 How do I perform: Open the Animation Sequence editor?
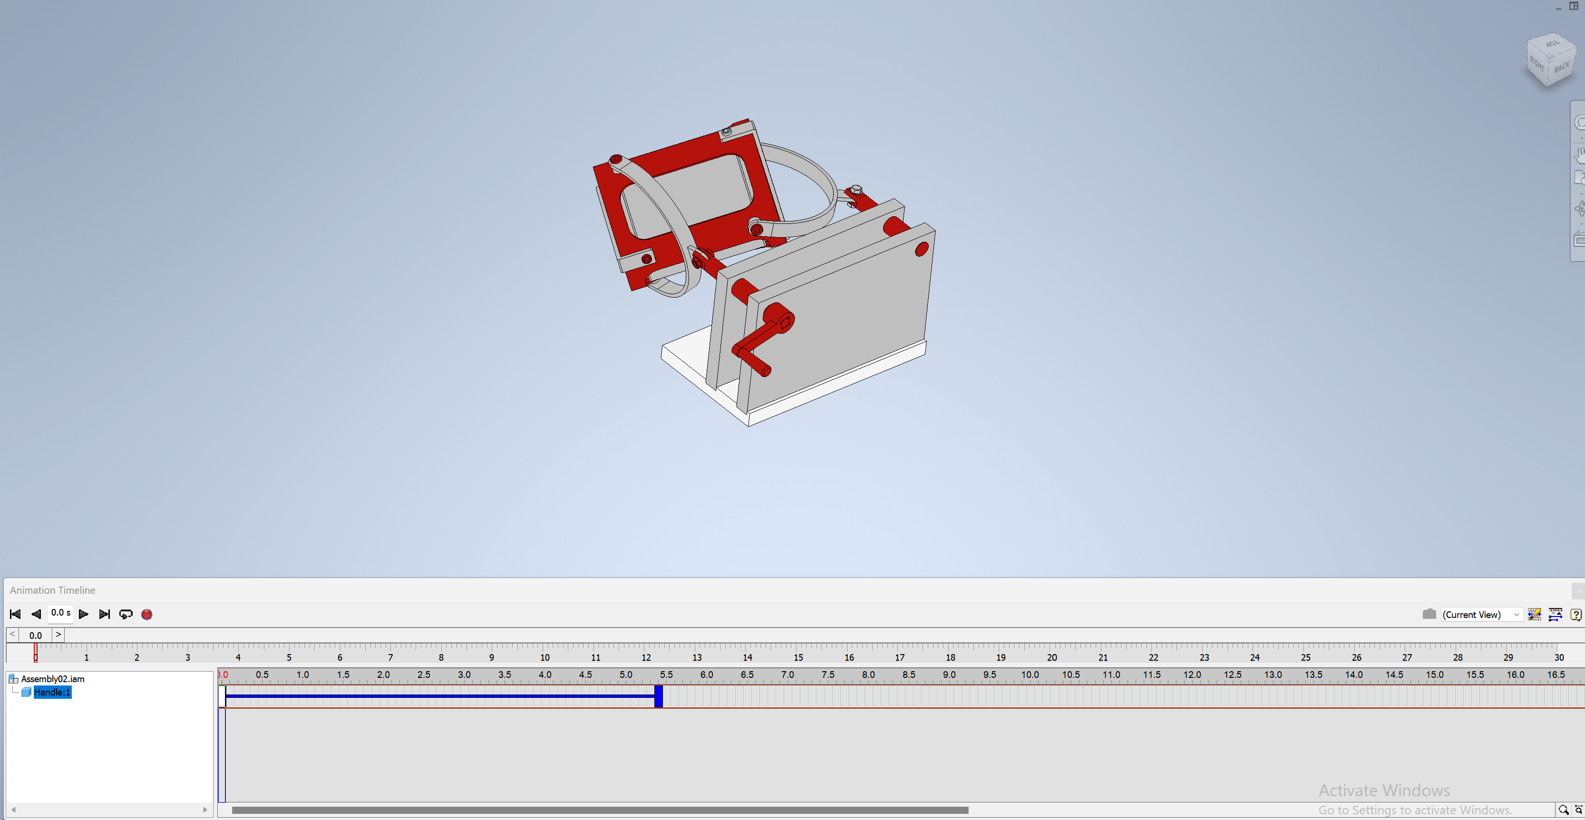pos(1535,614)
